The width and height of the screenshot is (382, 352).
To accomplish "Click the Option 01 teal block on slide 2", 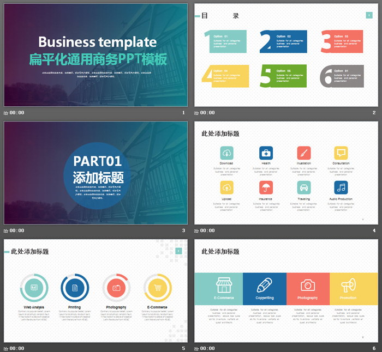I will 225,41.
